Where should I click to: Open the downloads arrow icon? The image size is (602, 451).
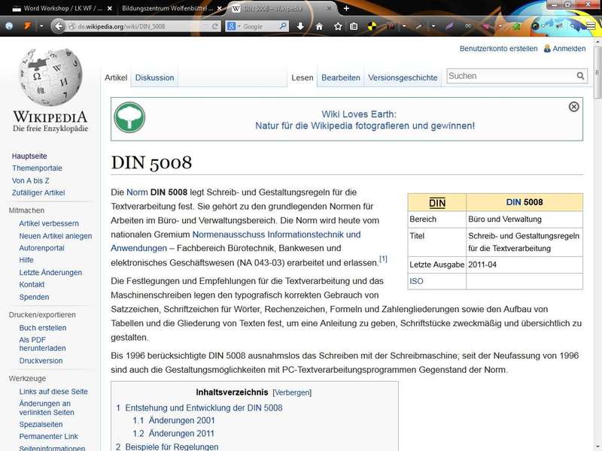point(300,26)
